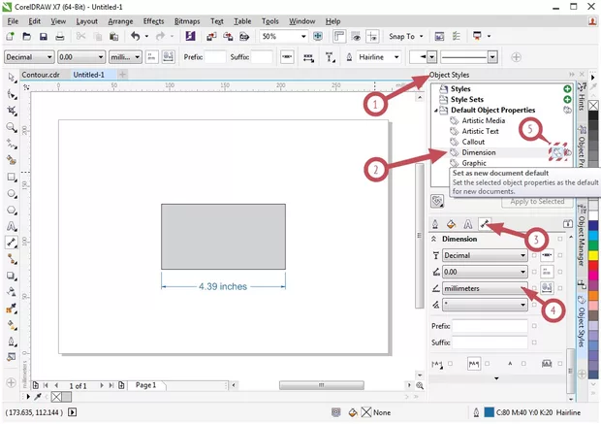Click the Outline pen tab icon in properties
Viewport: 601px width, 424px height.
point(435,224)
